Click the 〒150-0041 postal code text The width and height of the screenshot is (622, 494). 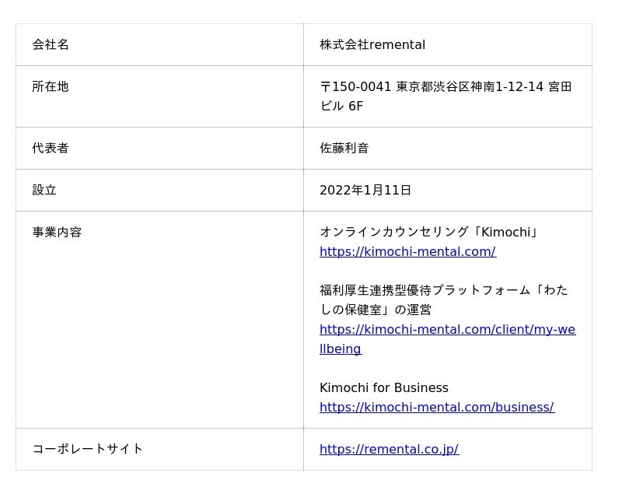(x=355, y=87)
